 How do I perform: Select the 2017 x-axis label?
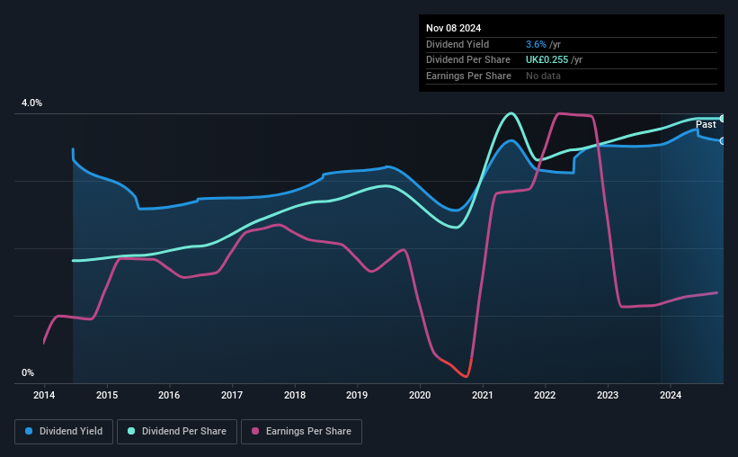(232, 395)
